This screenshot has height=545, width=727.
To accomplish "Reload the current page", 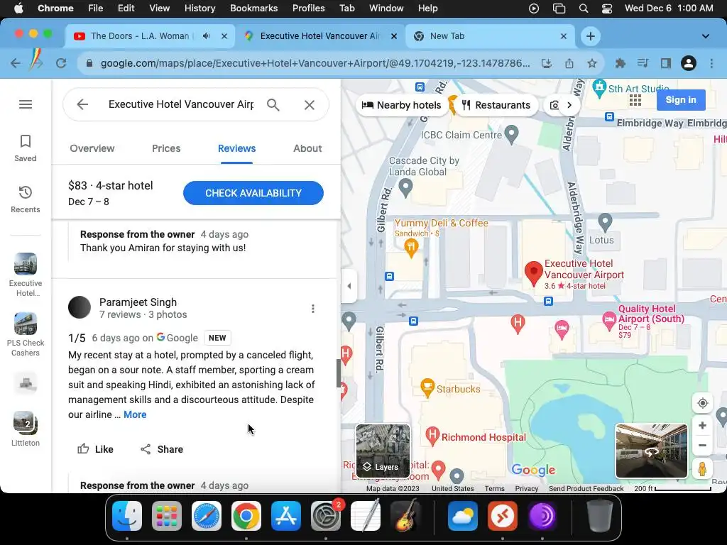I will (x=61, y=63).
